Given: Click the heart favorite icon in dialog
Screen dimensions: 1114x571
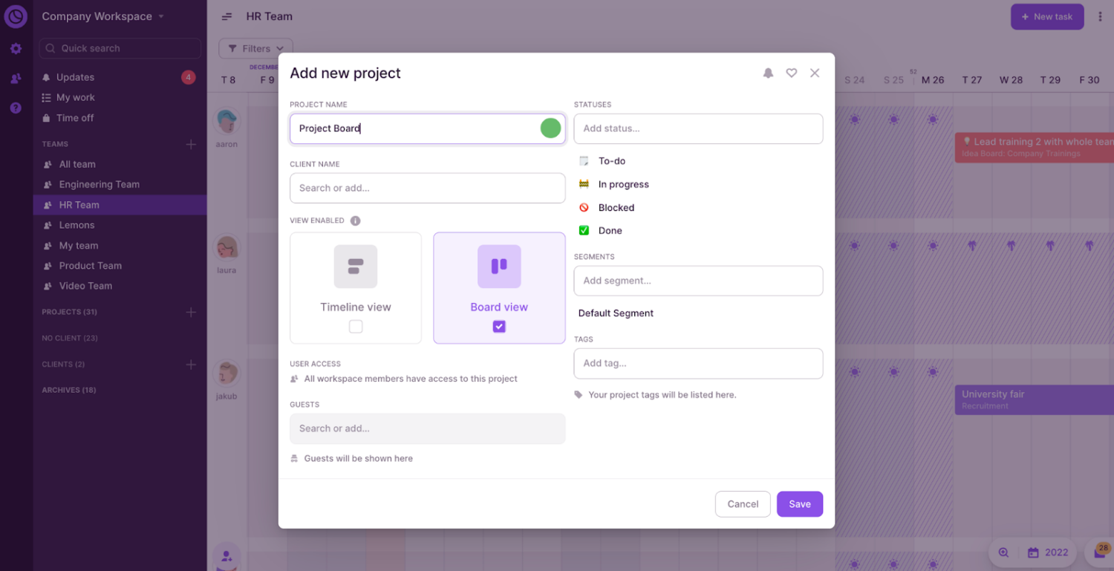Looking at the screenshot, I should [792, 73].
